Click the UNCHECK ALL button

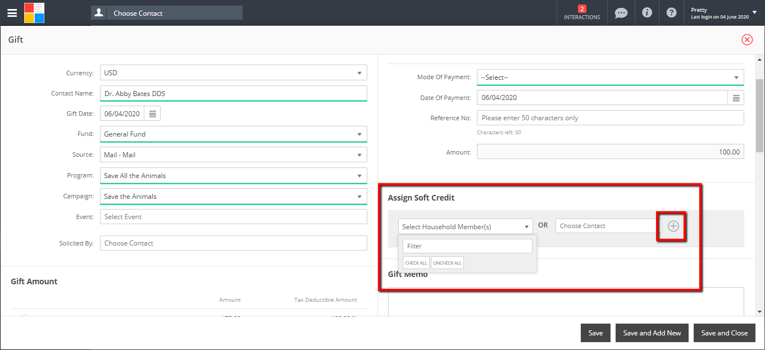(447, 263)
